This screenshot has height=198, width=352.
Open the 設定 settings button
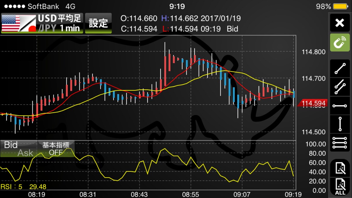98,23
